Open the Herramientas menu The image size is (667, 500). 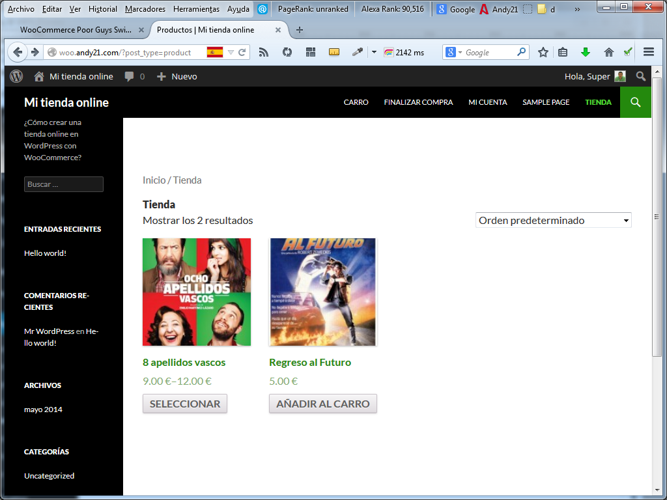(x=196, y=9)
